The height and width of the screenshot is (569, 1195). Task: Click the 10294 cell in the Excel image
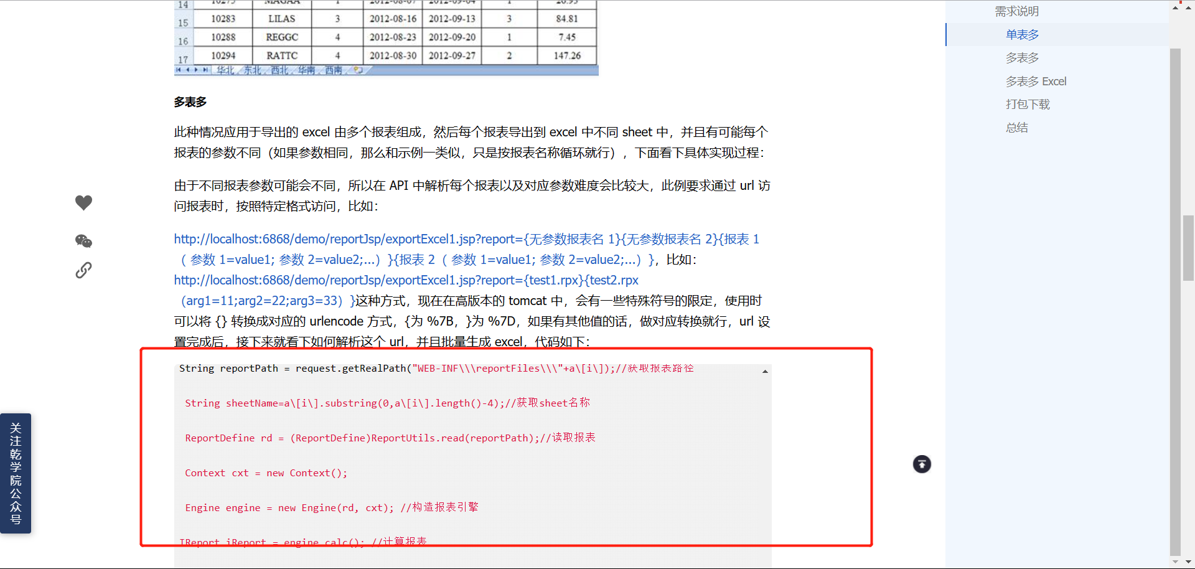[223, 55]
